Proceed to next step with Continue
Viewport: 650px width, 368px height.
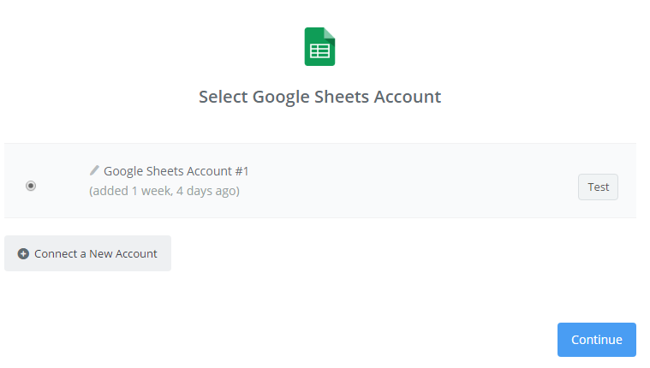596,340
